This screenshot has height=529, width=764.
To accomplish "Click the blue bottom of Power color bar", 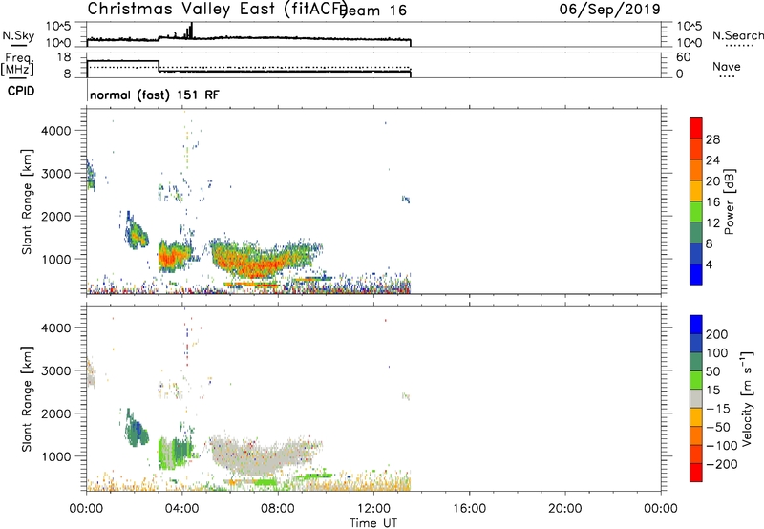I will pyautogui.click(x=696, y=274).
